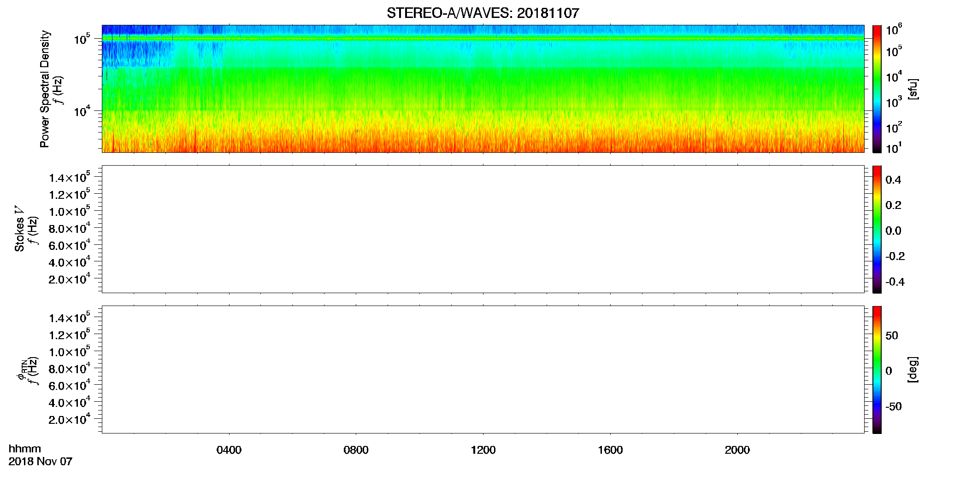Click inside the empty Stokes V panel
This screenshot has height=497, width=966.
(483, 229)
